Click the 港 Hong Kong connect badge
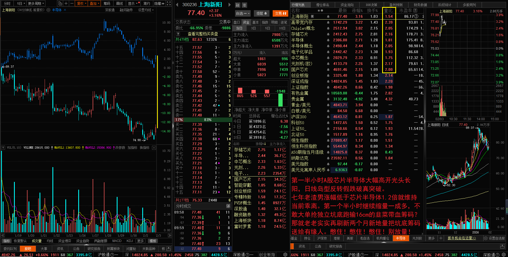The height and width of the screenshot is (257, 508). tap(244, 5)
